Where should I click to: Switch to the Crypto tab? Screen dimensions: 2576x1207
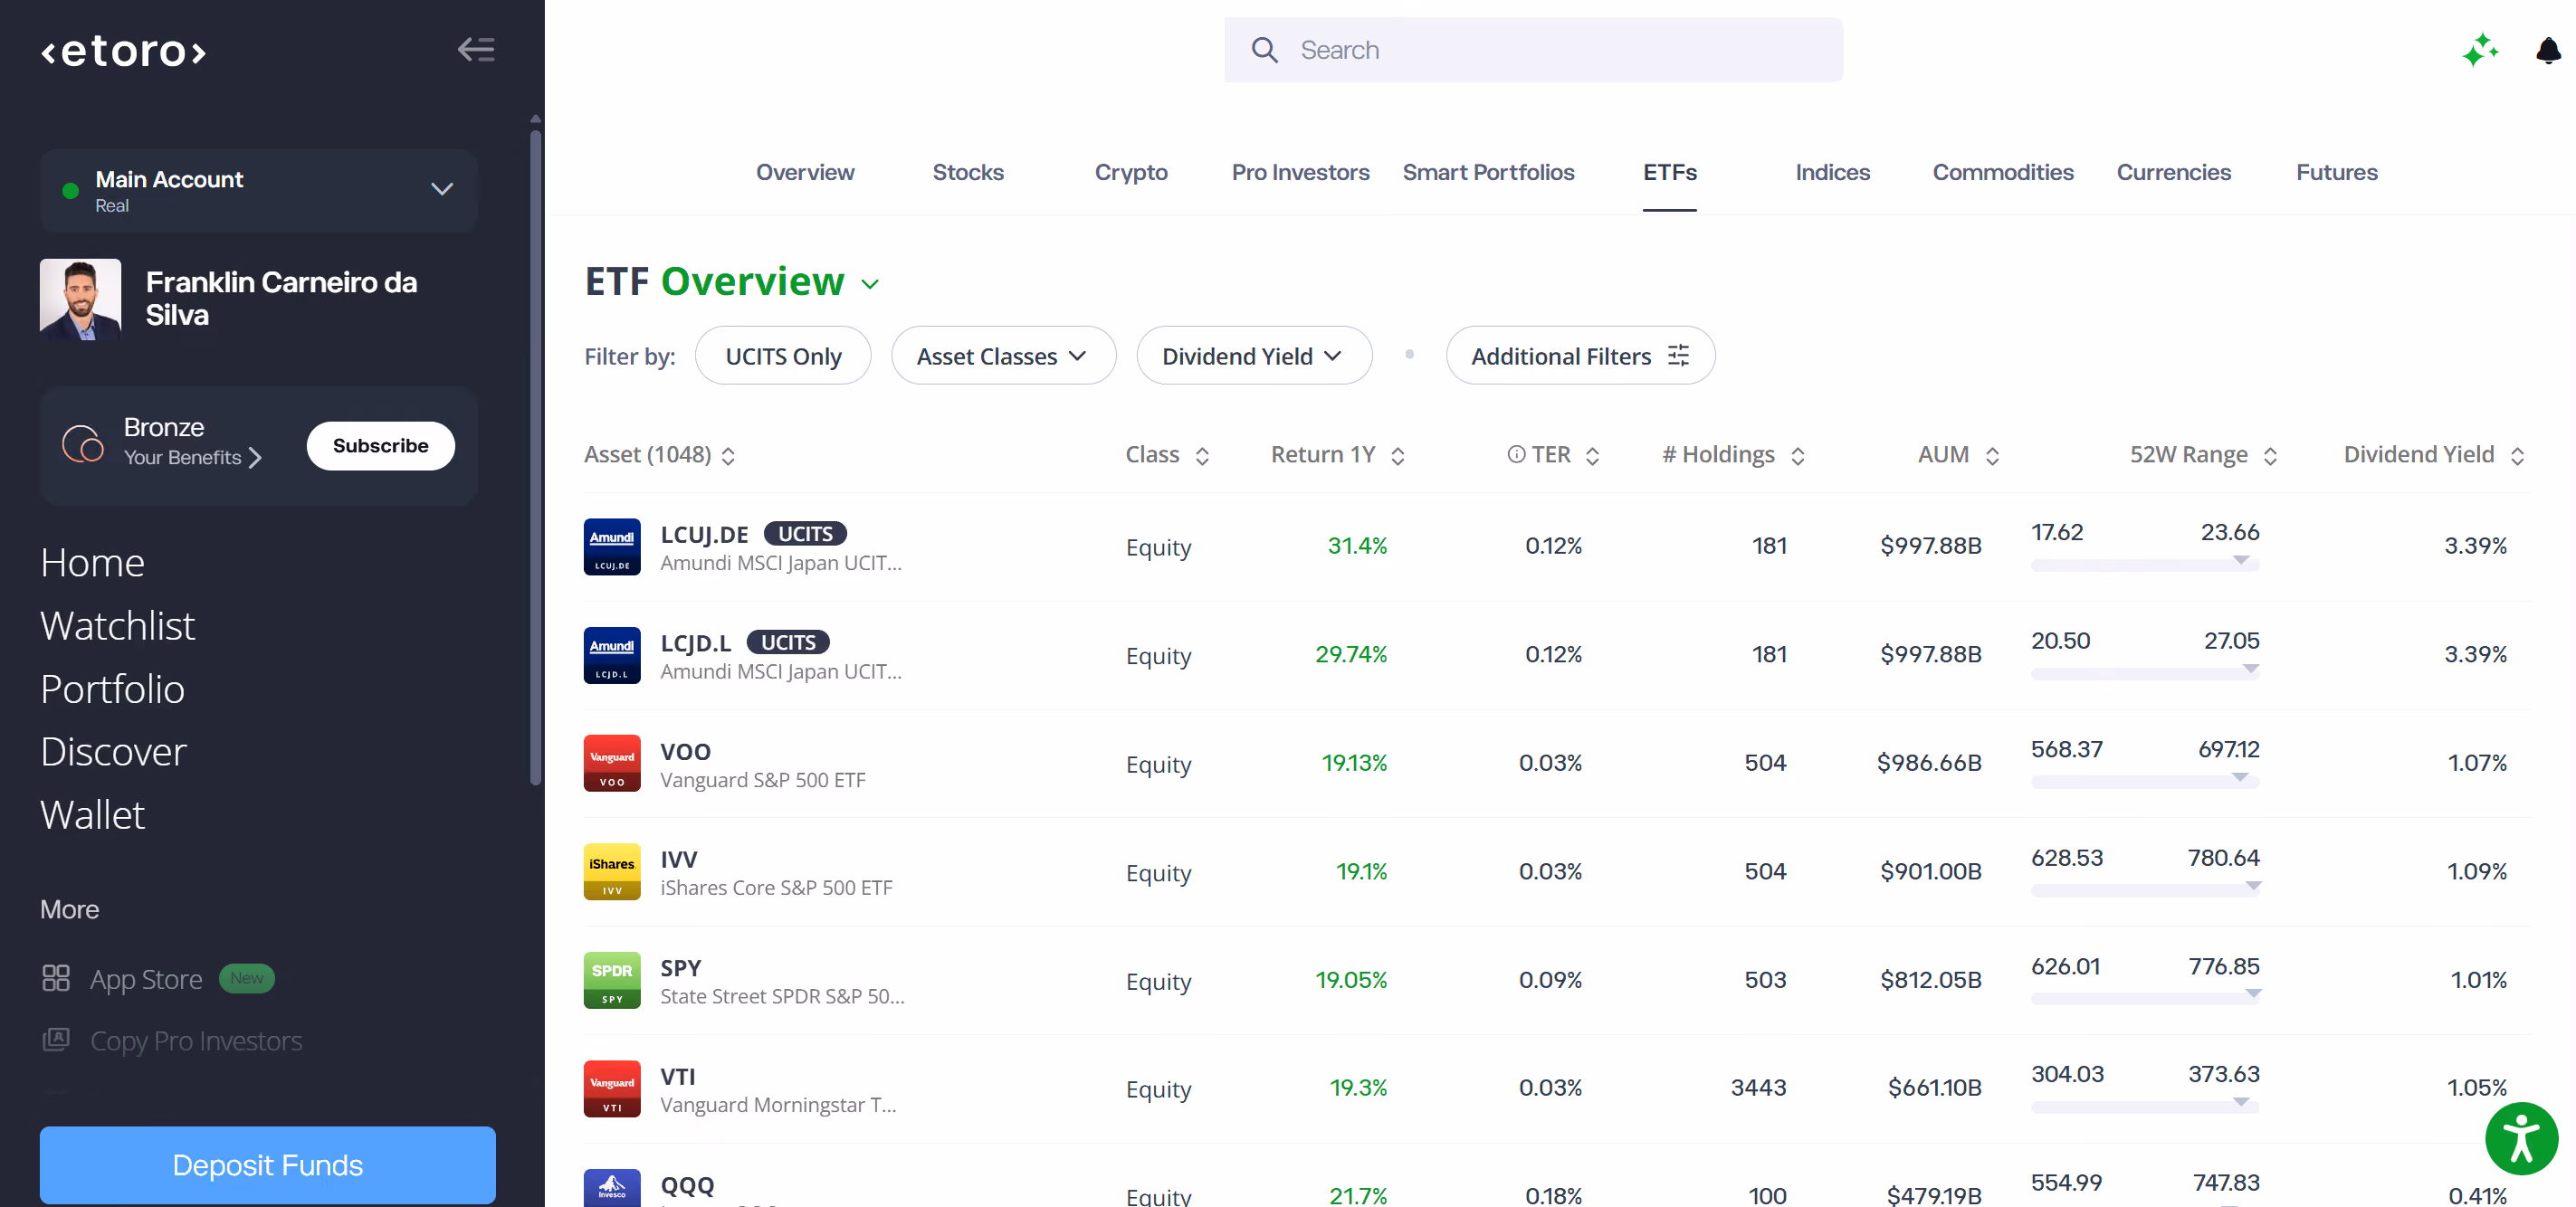[1131, 172]
